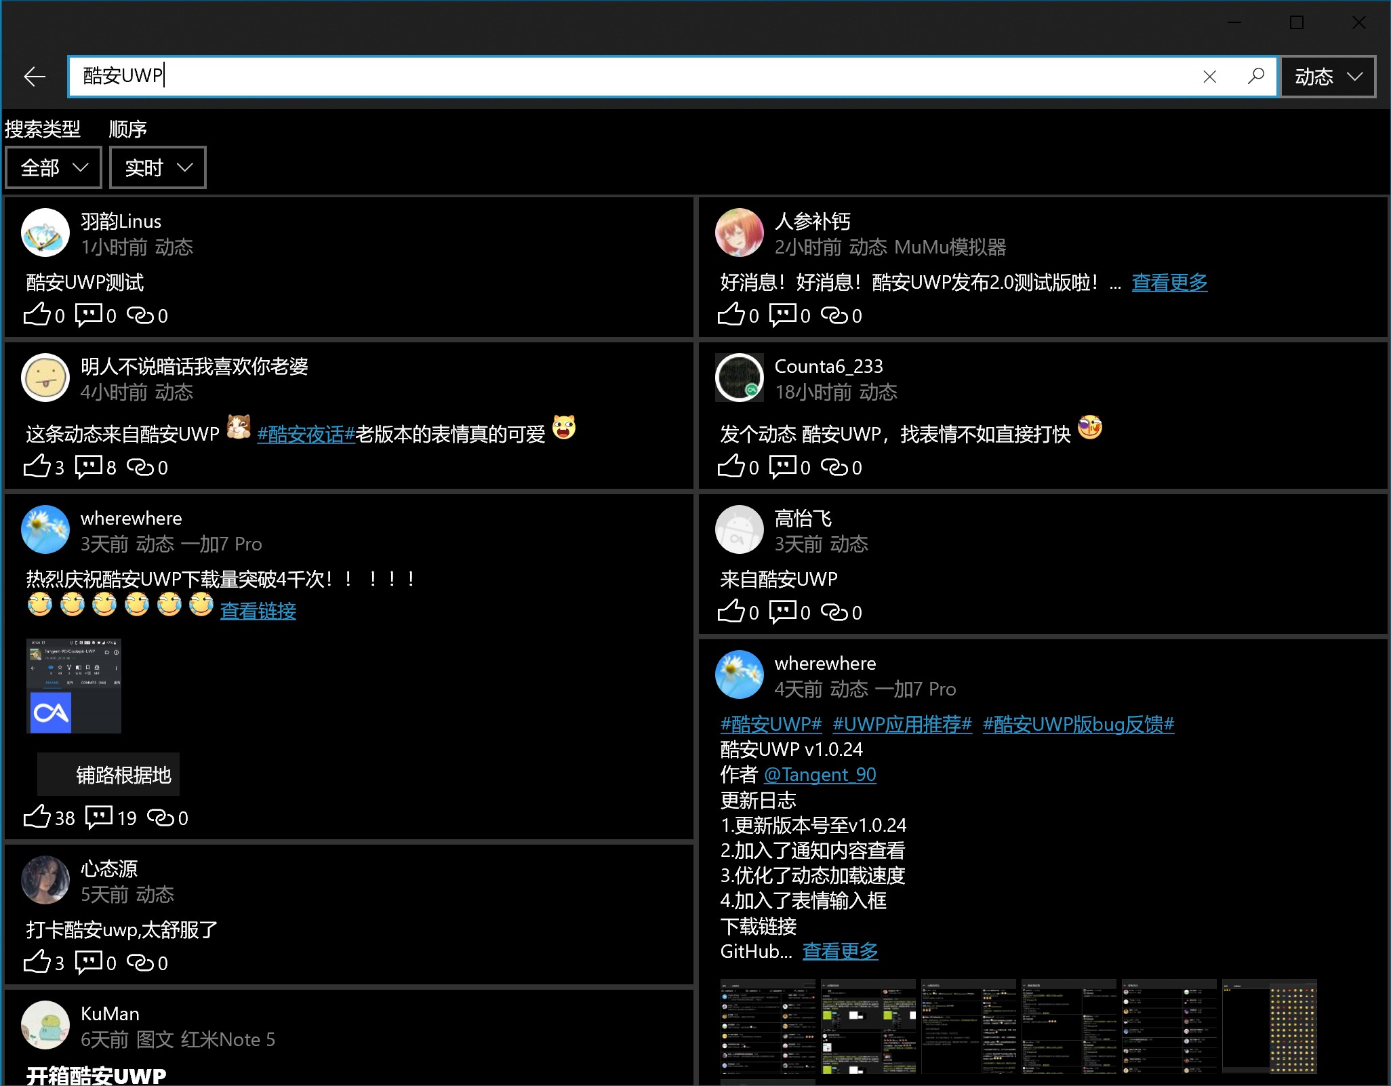Expand the 实时 order dropdown
The image size is (1391, 1086).
coord(157,167)
